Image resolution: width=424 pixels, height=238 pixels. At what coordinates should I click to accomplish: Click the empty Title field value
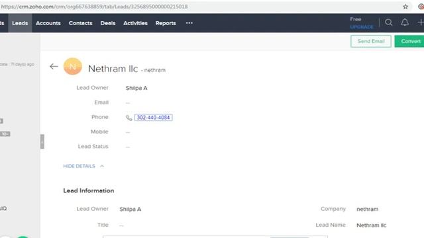tap(121, 225)
